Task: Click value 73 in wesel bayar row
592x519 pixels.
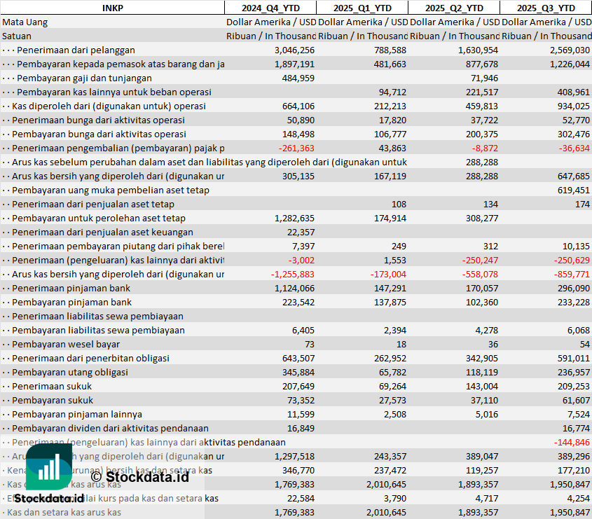Action: [x=310, y=344]
